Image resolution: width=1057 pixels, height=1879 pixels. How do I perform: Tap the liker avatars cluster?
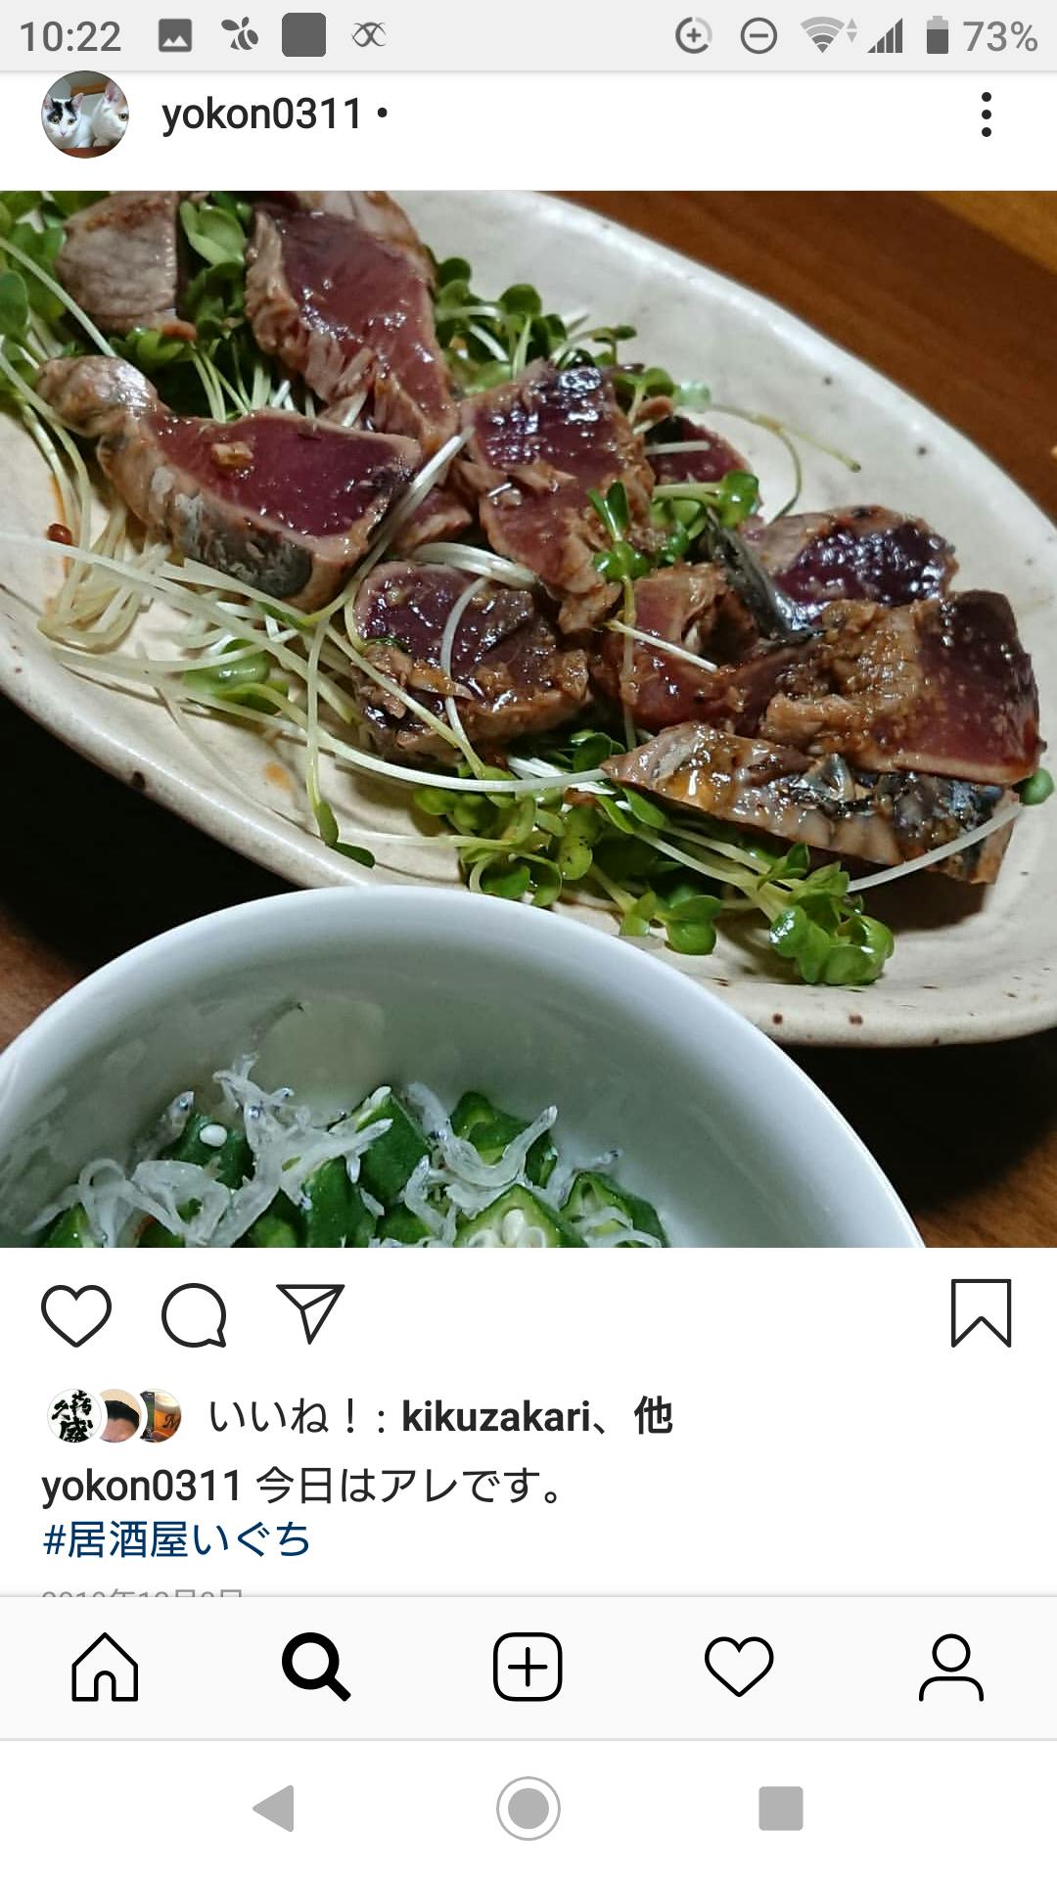[x=115, y=1416]
